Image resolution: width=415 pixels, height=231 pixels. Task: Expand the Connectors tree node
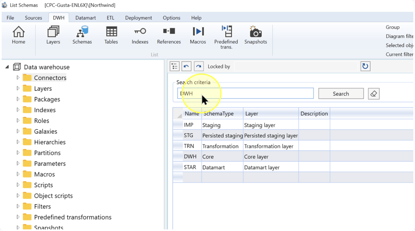tap(18, 77)
